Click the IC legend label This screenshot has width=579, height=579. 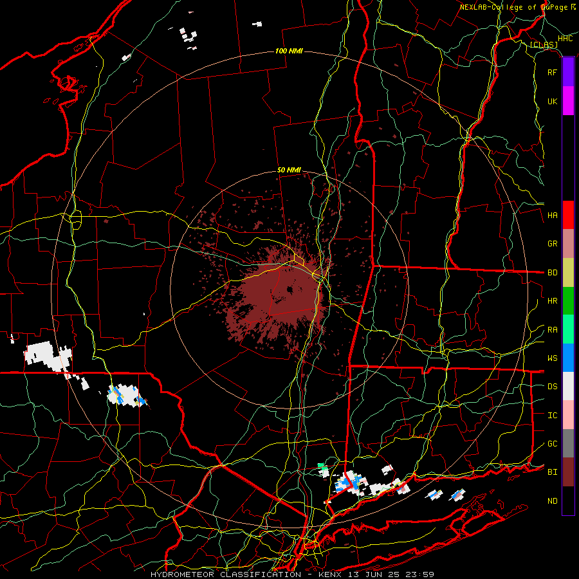pos(553,416)
